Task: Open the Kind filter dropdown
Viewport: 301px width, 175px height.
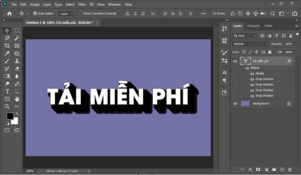Action: tap(245, 36)
